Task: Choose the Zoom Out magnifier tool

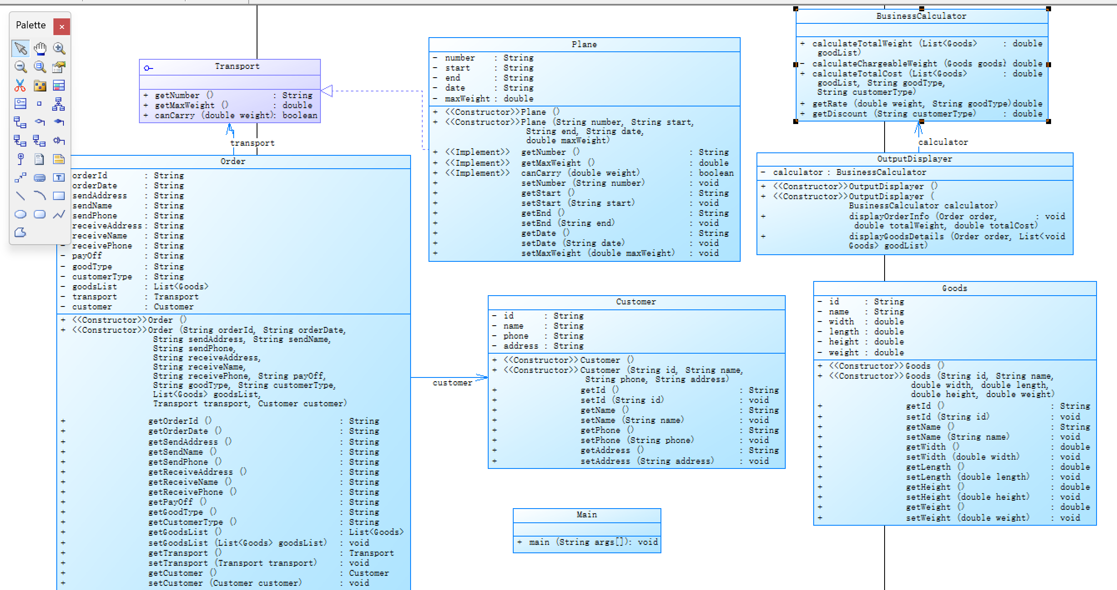Action: (x=20, y=67)
